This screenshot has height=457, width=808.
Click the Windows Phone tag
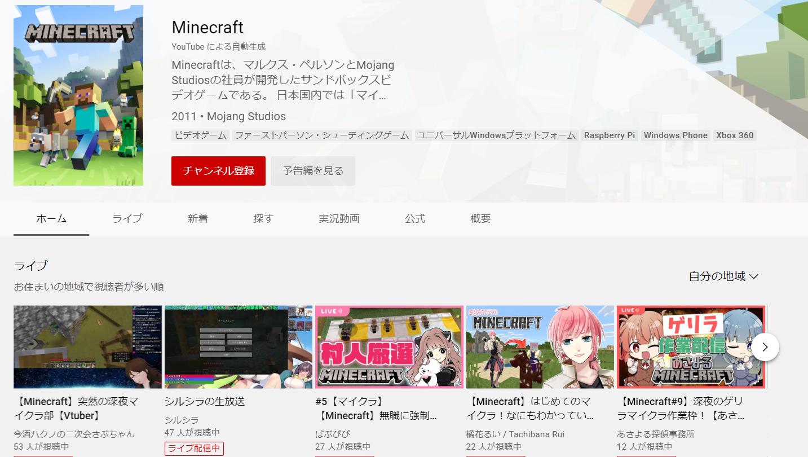point(675,135)
